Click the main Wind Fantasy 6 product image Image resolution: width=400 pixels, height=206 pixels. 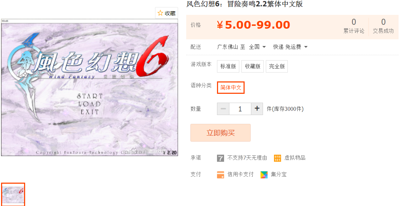[90, 87]
